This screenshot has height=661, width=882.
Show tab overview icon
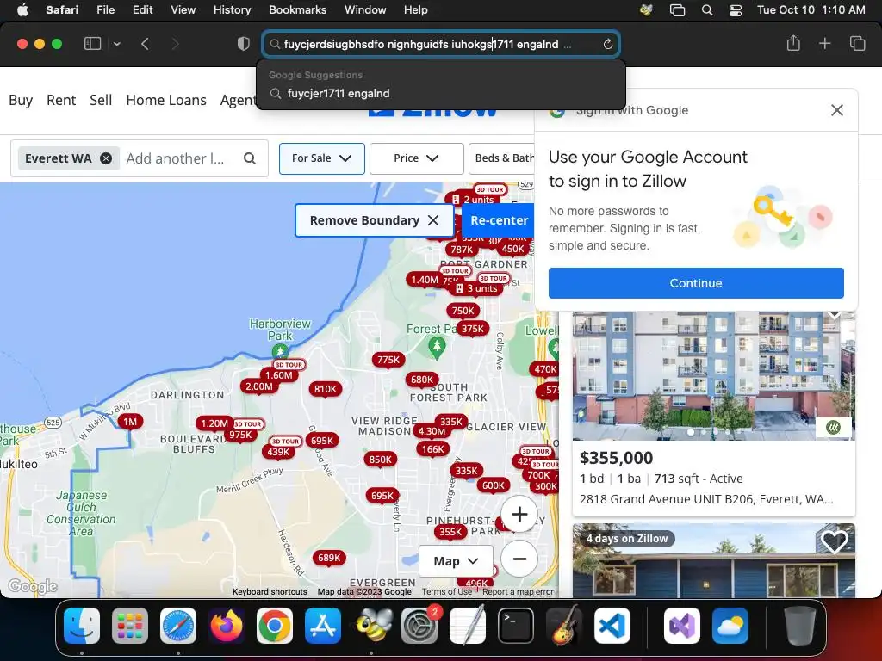coord(857,43)
